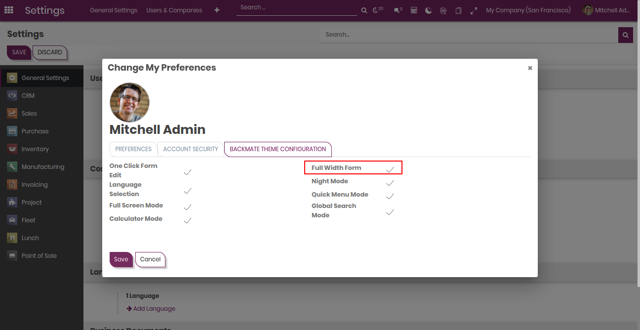Screen dimensions: 640x330
Task: Toggle Global Search Mode checkbox
Action: (390, 212)
